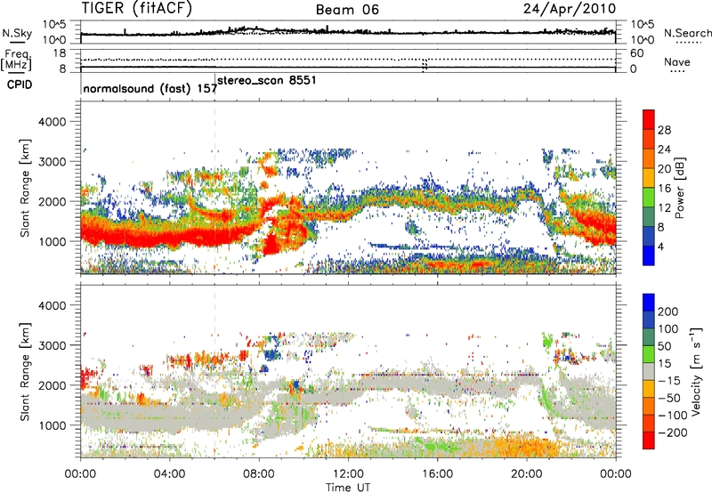Screen dimensions: 712x493
Task: Click the -100 label on Velocity scale
Action: tap(673, 416)
